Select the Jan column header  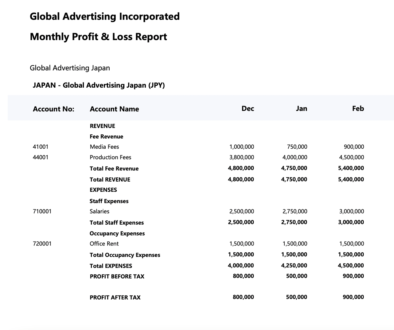(x=301, y=109)
